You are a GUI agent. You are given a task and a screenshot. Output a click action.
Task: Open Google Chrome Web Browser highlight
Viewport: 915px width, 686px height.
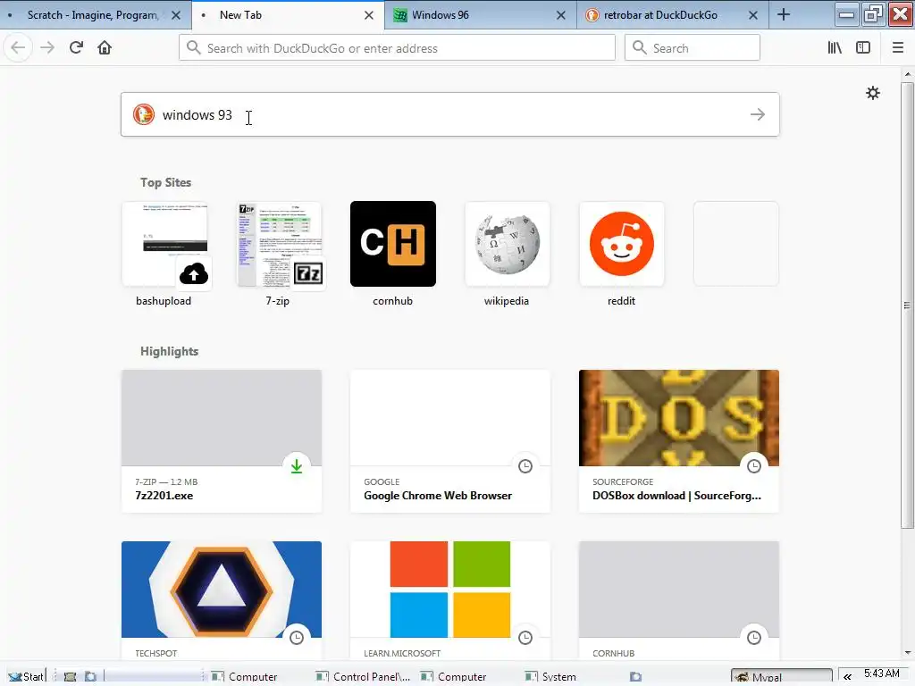pos(450,441)
